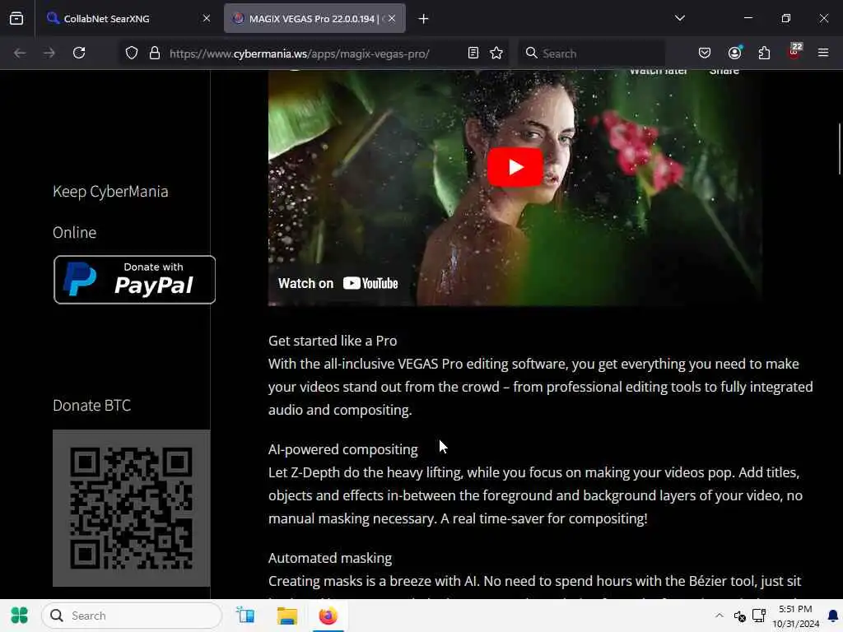This screenshot has width=843, height=632.
Task: Open volume muted tray icon
Action: click(740, 616)
